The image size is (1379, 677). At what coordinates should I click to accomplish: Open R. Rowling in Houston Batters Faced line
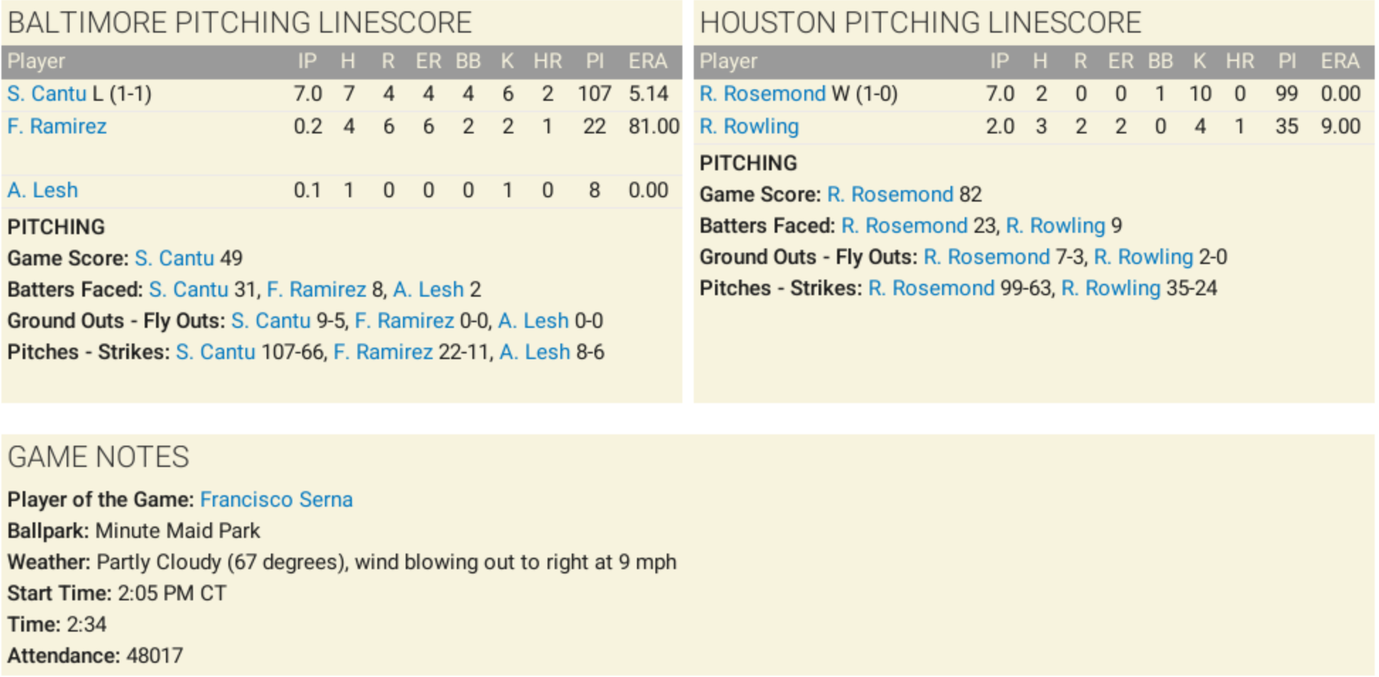pos(1056,226)
